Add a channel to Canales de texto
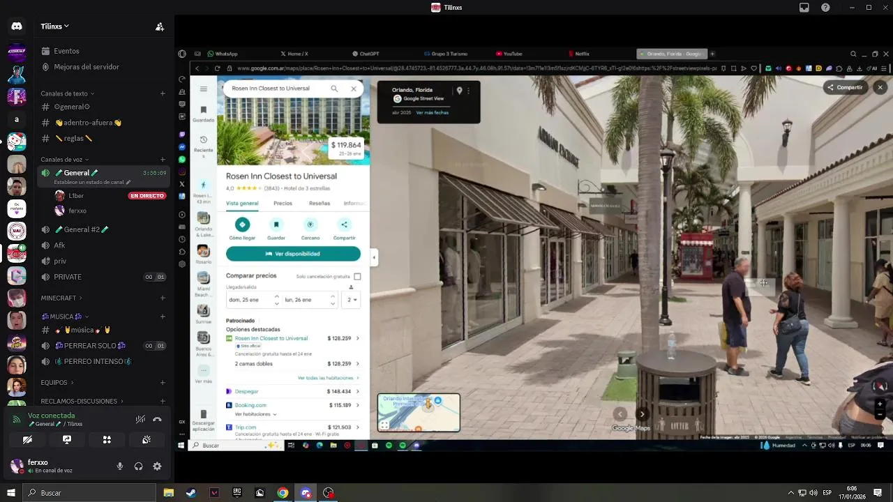This screenshot has height=502, width=893. tap(163, 93)
